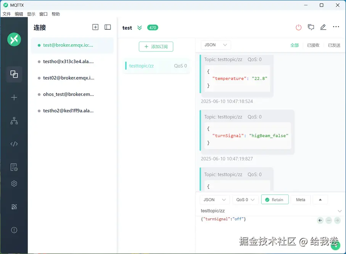
Task: Select connection test02@broker.emqx.i
Action: [72, 78]
